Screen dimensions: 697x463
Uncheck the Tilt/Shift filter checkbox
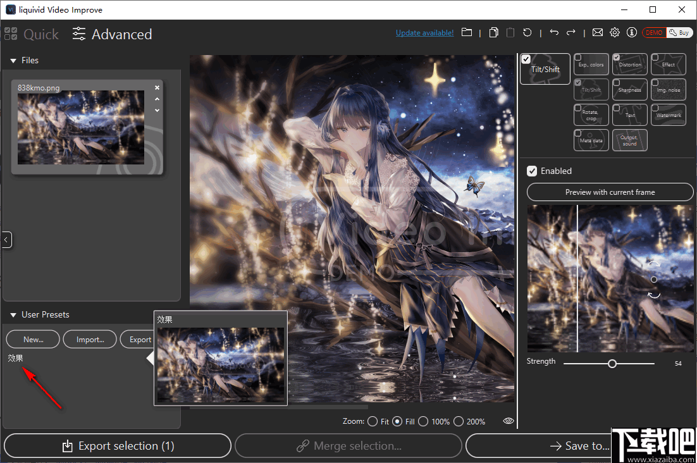coord(577,82)
